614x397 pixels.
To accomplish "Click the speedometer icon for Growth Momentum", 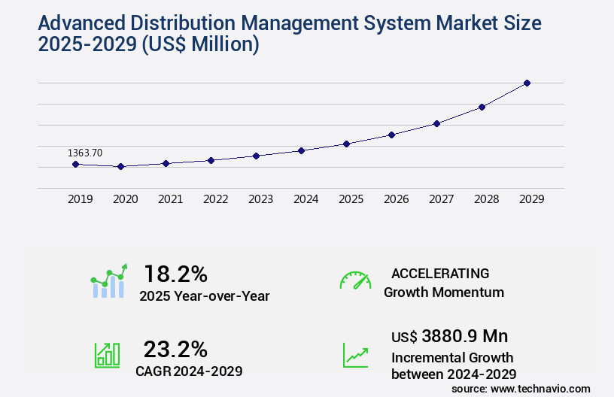I will 355,280.
